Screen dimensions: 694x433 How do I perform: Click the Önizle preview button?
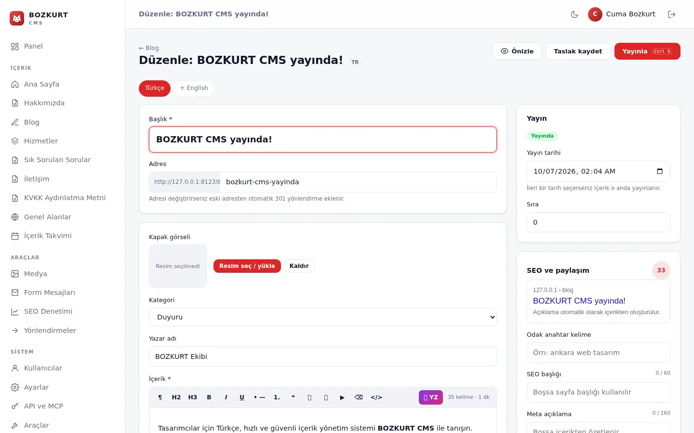point(517,51)
